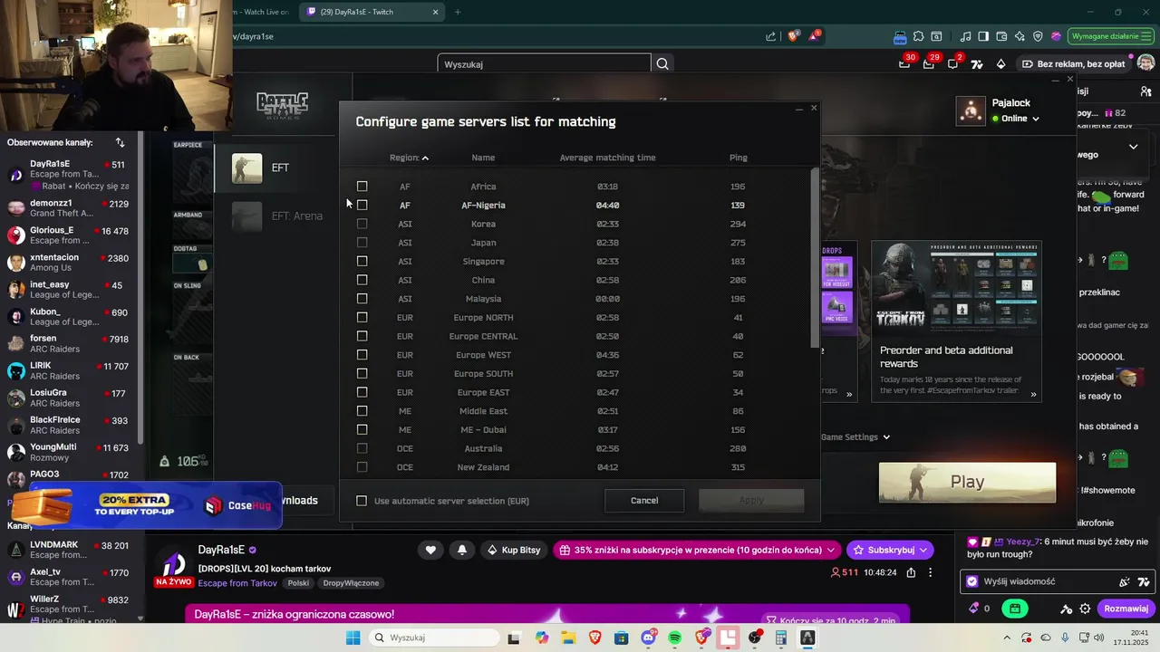The width and height of the screenshot is (1160, 652).
Task: Click the music note icon in browser toolbar
Action: (965, 36)
